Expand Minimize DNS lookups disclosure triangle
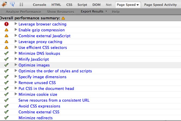 point(16,53)
